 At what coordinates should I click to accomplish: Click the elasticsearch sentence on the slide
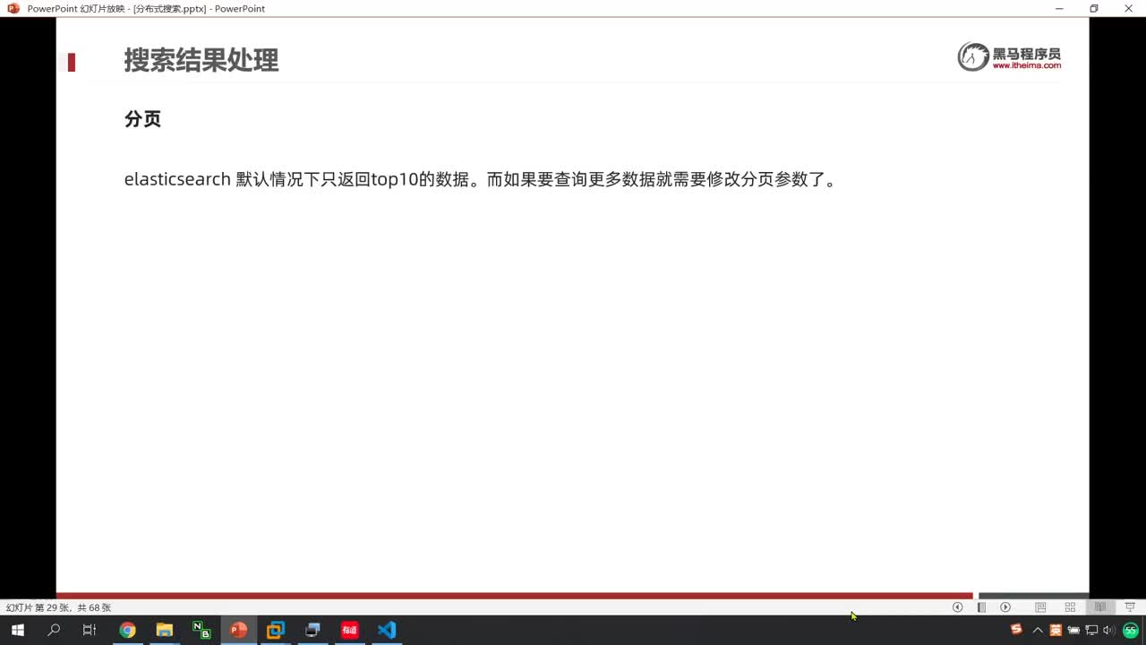(x=481, y=179)
